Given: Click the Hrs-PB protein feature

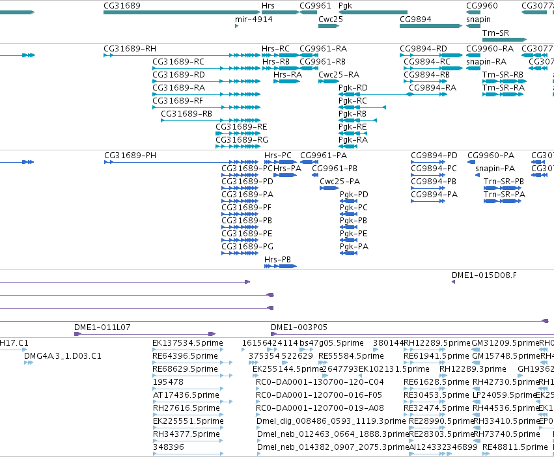Looking at the screenshot, I should pyautogui.click(x=281, y=266).
